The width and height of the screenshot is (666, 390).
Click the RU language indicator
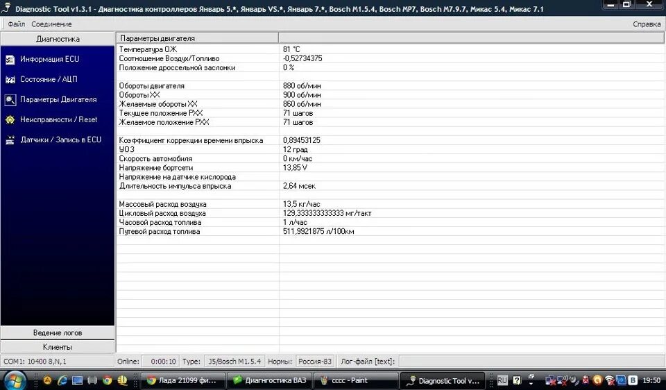point(502,380)
